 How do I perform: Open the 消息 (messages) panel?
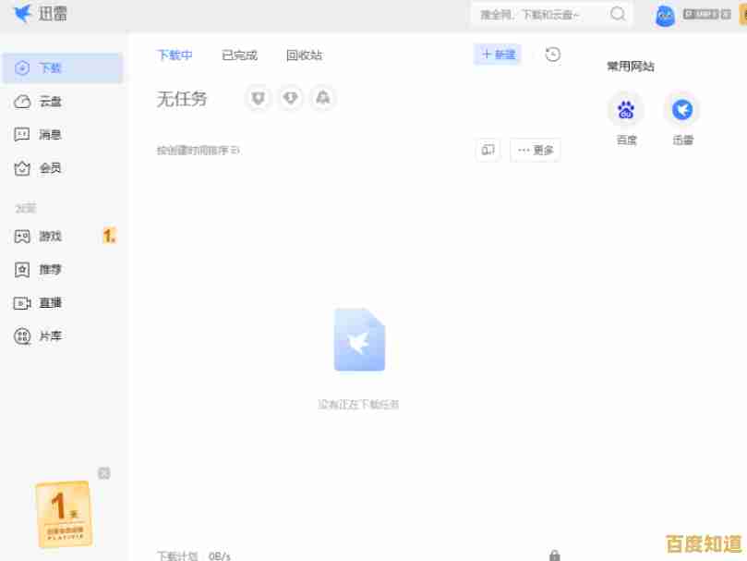pyautogui.click(x=55, y=133)
